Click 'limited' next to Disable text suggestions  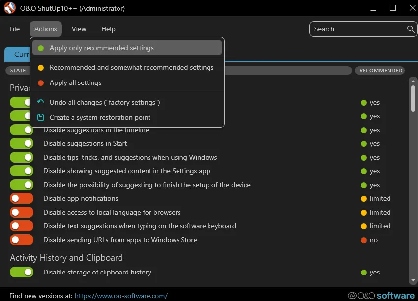click(x=380, y=226)
